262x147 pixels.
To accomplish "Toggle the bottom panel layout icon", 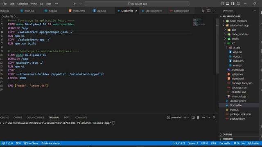I will pos(228,4).
